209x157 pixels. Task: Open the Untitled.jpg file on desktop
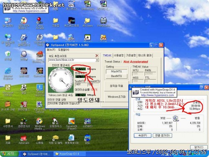[87, 5]
